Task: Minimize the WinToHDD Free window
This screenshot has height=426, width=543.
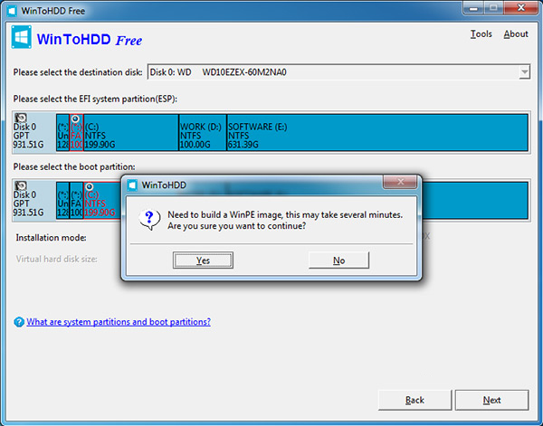Action: coord(473,8)
